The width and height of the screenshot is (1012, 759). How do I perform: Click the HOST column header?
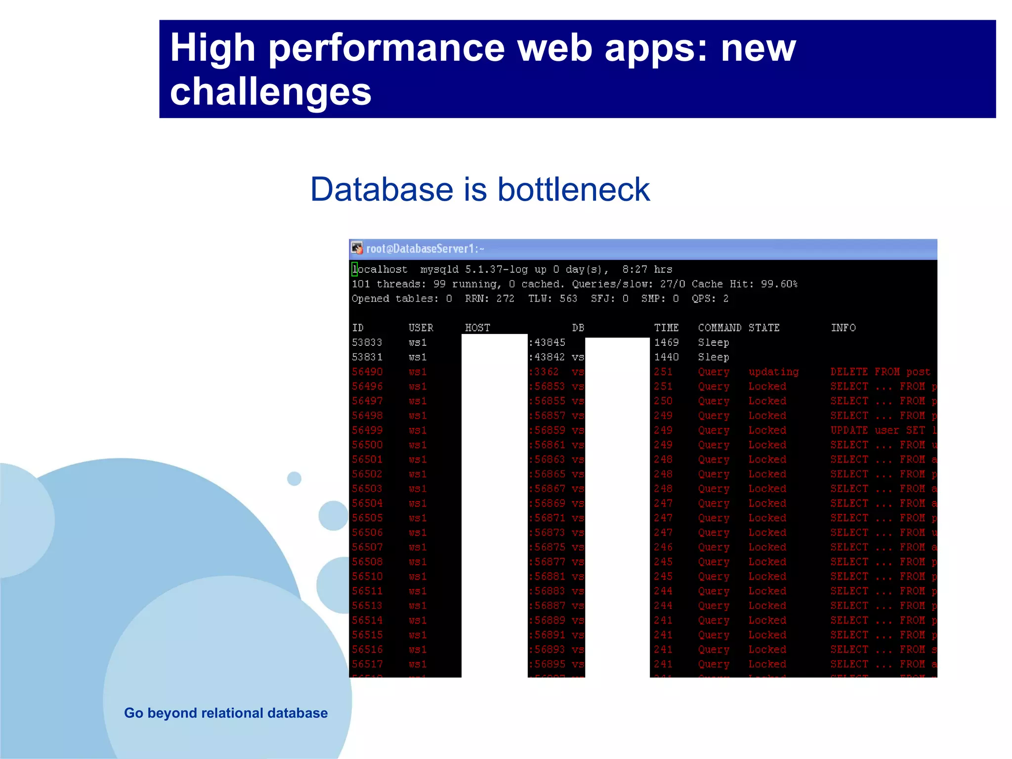[477, 328]
